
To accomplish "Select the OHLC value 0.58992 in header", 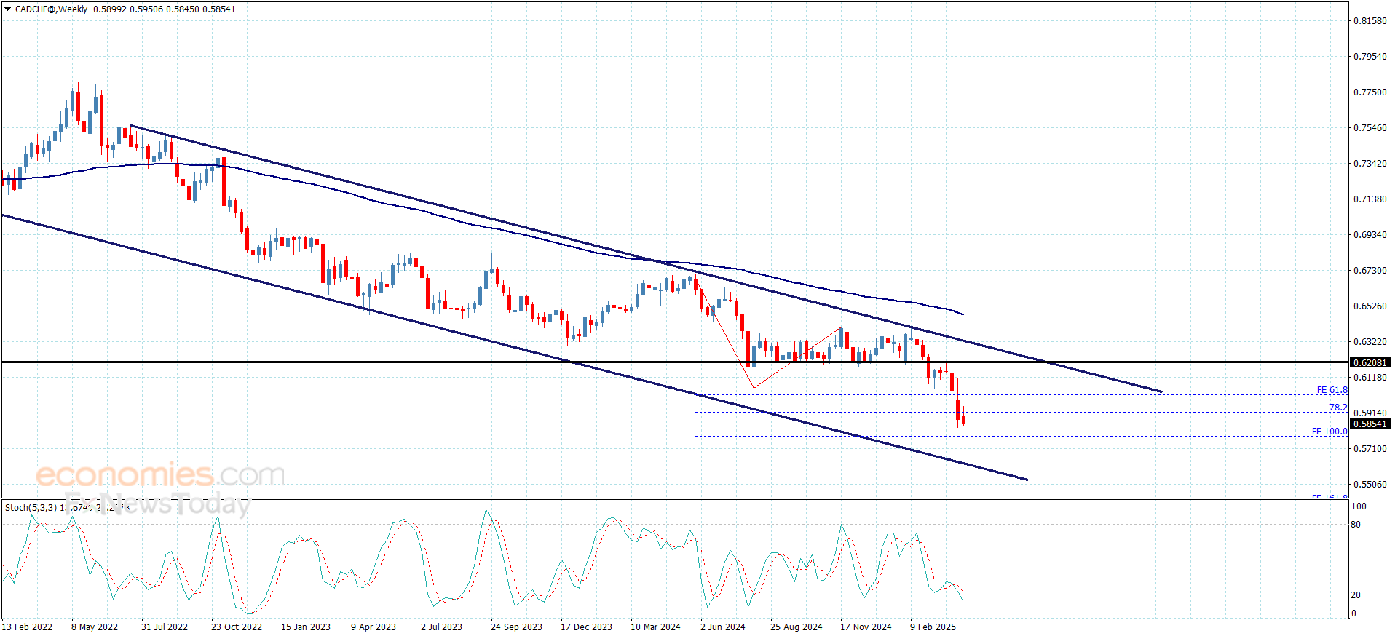I will point(108,9).
